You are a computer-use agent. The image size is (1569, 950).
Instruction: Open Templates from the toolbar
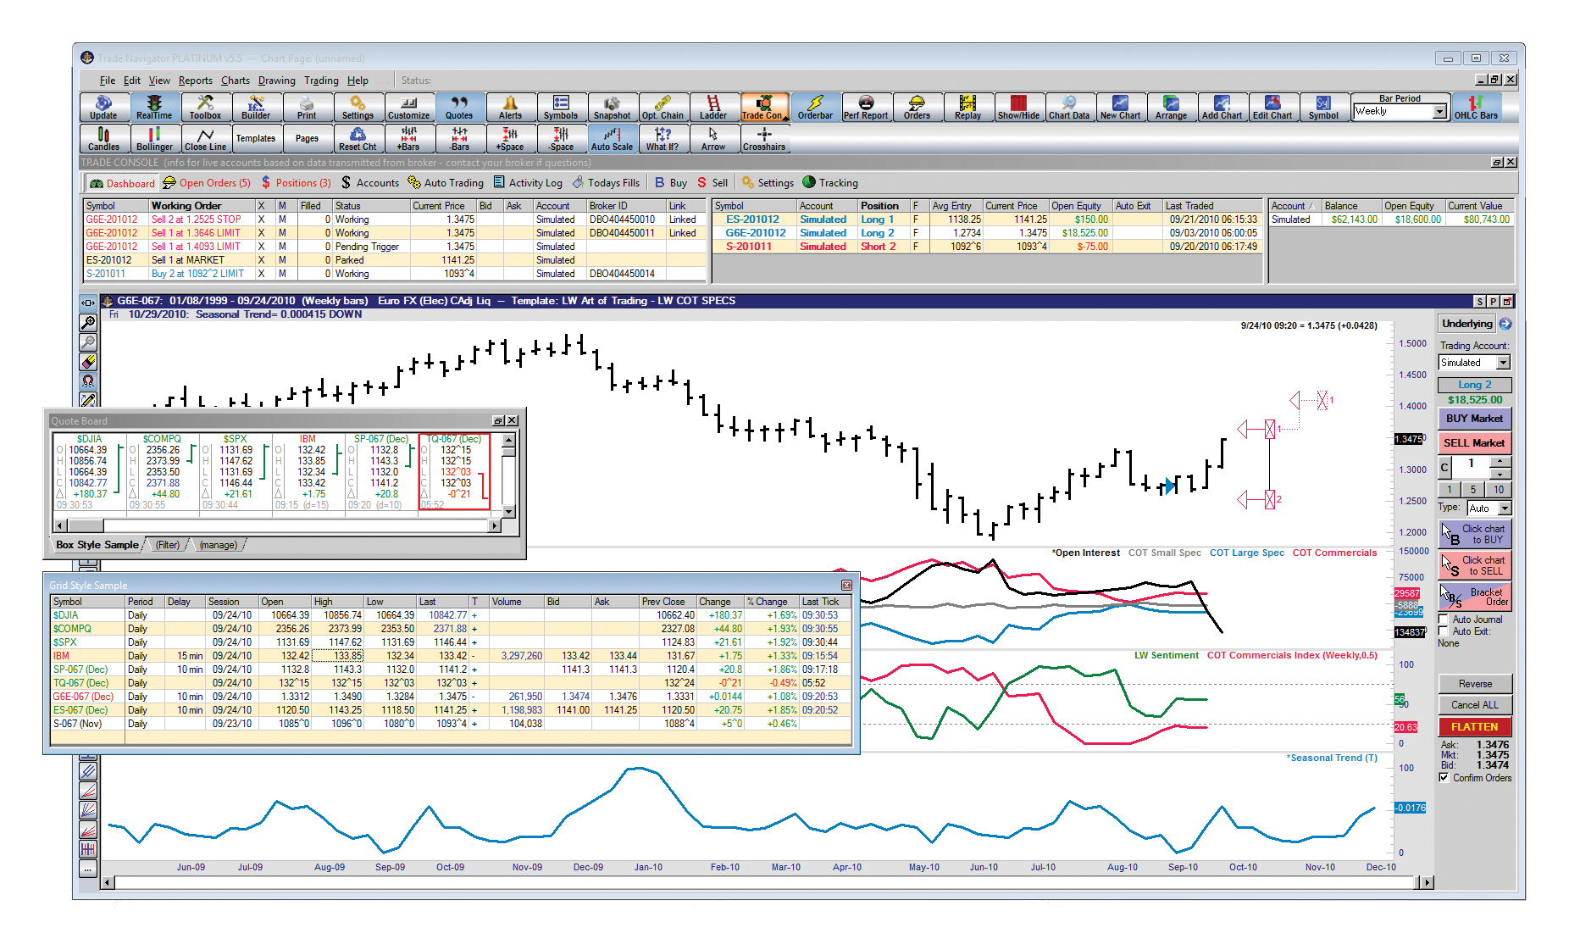pyautogui.click(x=256, y=139)
